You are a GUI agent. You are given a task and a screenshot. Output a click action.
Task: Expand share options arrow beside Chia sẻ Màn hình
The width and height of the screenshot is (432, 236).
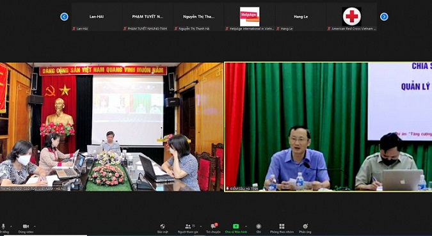[246, 226]
